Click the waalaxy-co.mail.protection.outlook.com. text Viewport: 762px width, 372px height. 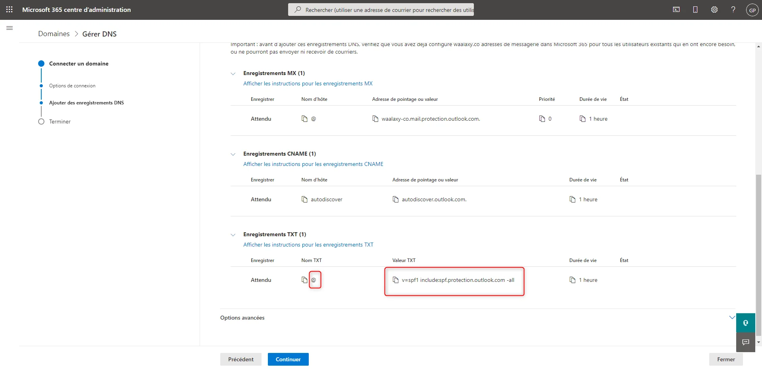click(431, 119)
